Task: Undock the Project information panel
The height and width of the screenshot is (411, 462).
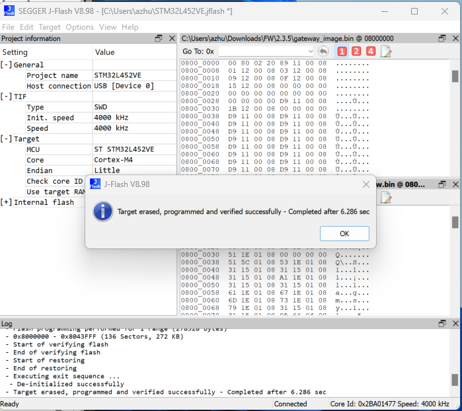Action: pyautogui.click(x=159, y=38)
